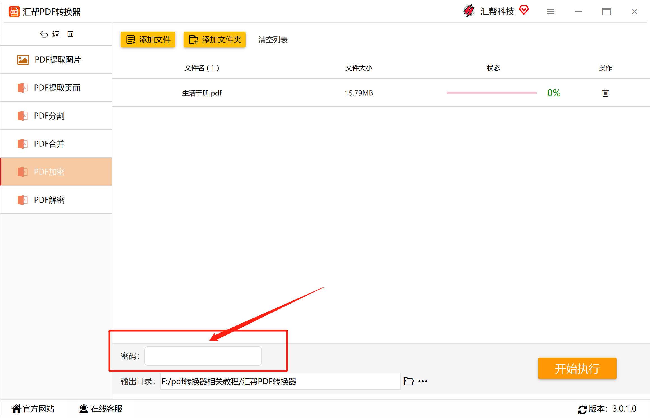Click the 文件大小 column header
This screenshot has width=650, height=418.
click(x=359, y=68)
